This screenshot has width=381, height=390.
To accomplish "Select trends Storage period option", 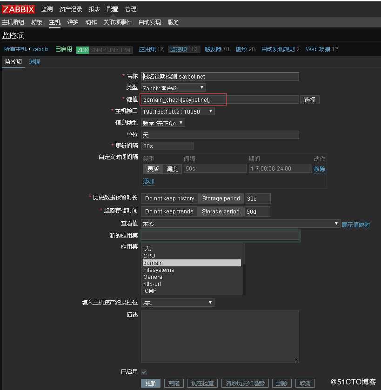I will point(221,212).
